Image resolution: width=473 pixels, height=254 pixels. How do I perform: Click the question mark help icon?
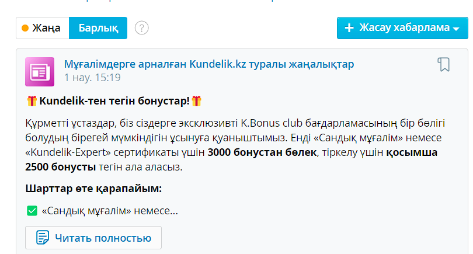142,27
